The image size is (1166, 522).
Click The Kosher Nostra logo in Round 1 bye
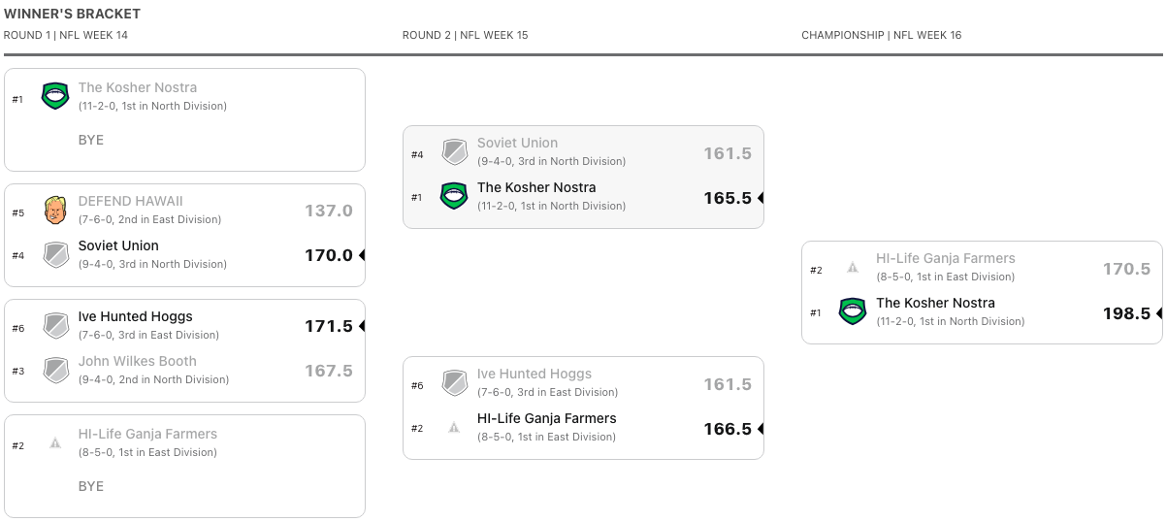point(55,96)
